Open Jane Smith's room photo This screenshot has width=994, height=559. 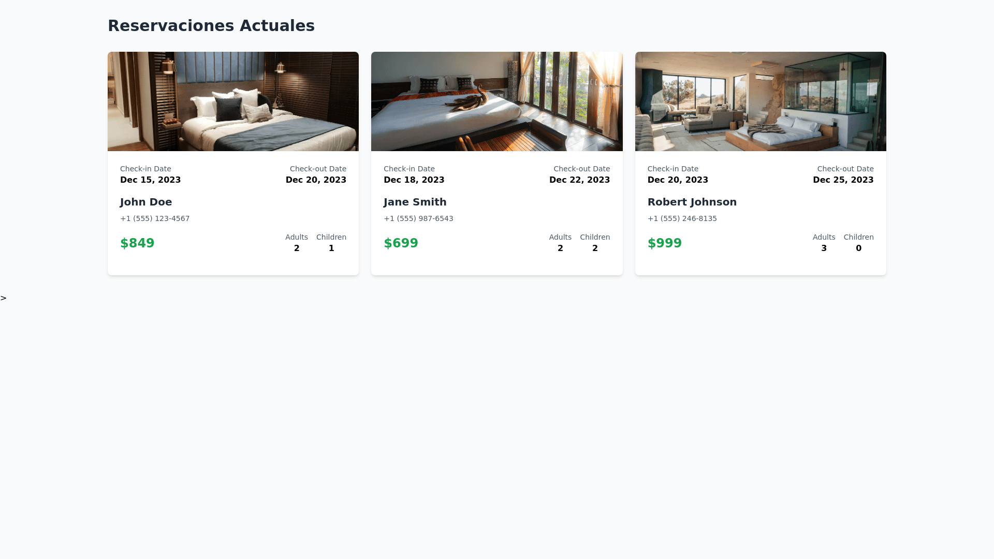tap(496, 101)
